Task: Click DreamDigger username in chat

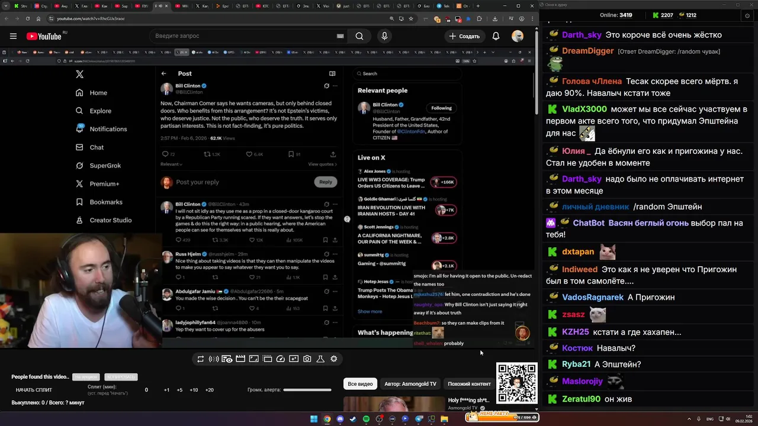Action: pyautogui.click(x=587, y=51)
